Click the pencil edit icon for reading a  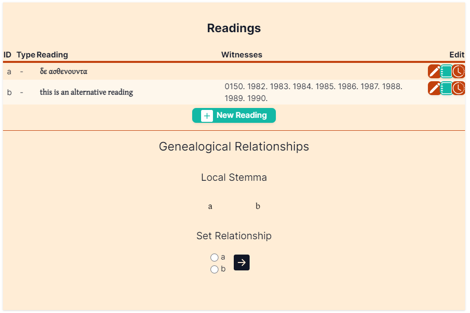tap(434, 72)
